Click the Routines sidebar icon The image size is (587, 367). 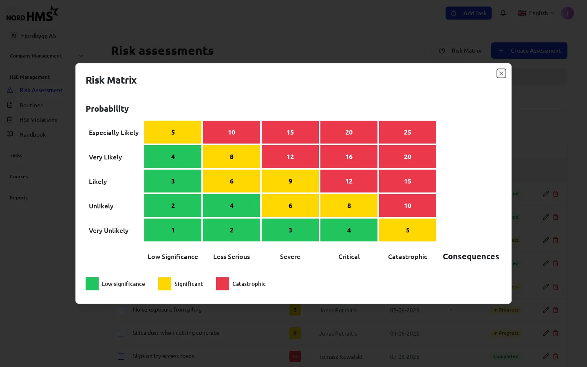(10, 105)
